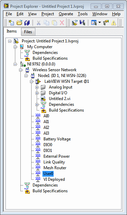Expand the Digital I/O folder

pyautogui.click(x=37, y=93)
